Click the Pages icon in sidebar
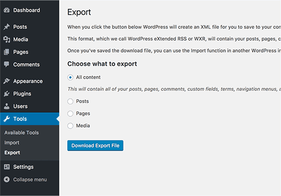This screenshot has height=196, width=281. coord(7,52)
